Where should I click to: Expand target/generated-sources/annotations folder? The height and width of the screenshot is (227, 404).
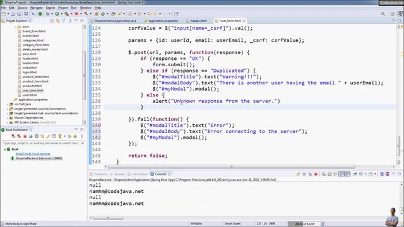coord(7,109)
